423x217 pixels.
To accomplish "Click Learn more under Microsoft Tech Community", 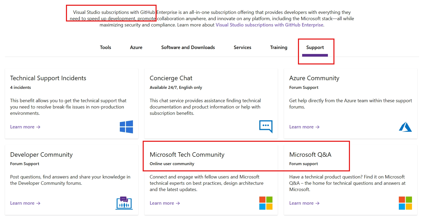I will [165, 203].
